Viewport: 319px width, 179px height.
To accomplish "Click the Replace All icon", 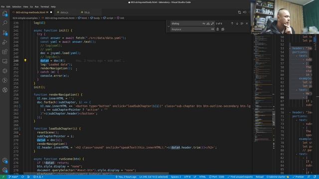I will point(223,29).
